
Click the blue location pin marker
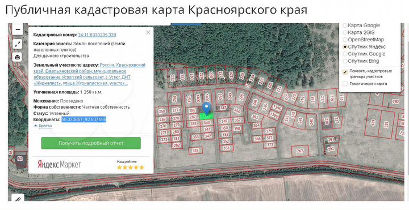(x=207, y=108)
